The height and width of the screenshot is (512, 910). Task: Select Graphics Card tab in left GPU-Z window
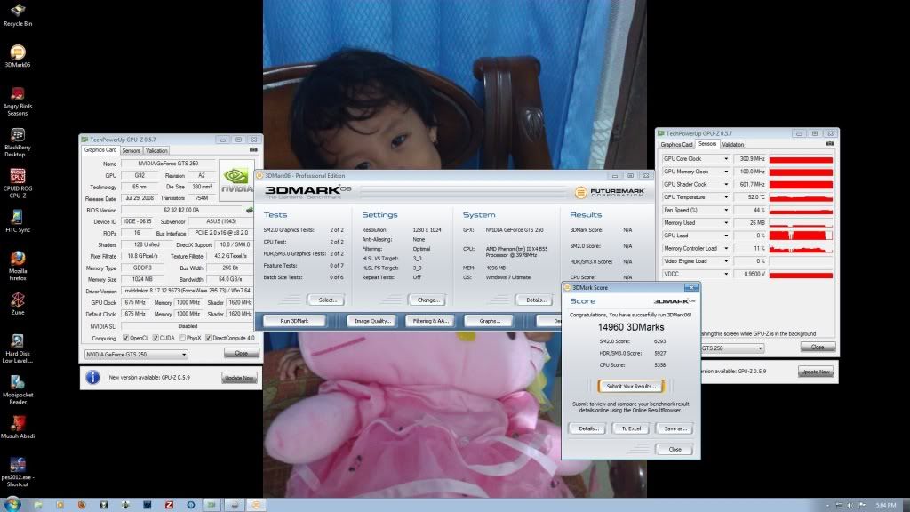100,149
